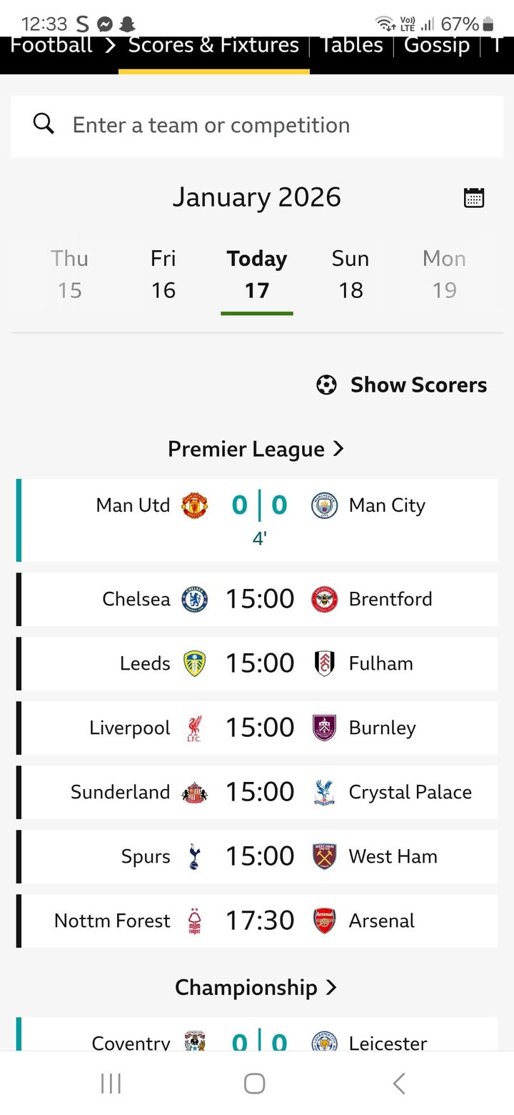514x1115 pixels.
Task: Tap the Man City club crest
Action: coord(324,505)
